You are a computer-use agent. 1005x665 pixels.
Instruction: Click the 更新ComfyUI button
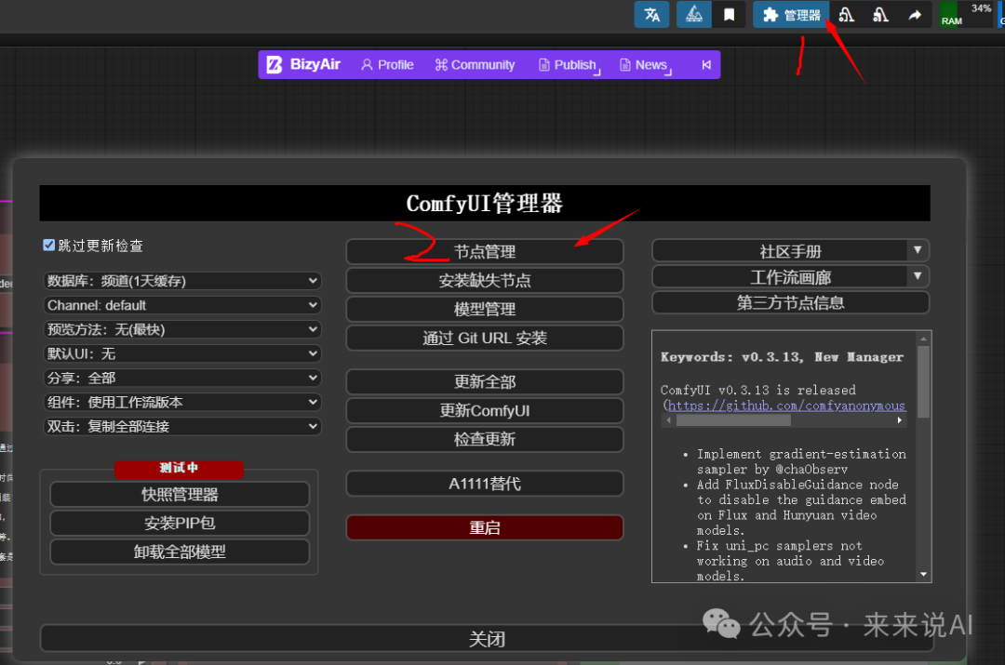[x=485, y=411]
